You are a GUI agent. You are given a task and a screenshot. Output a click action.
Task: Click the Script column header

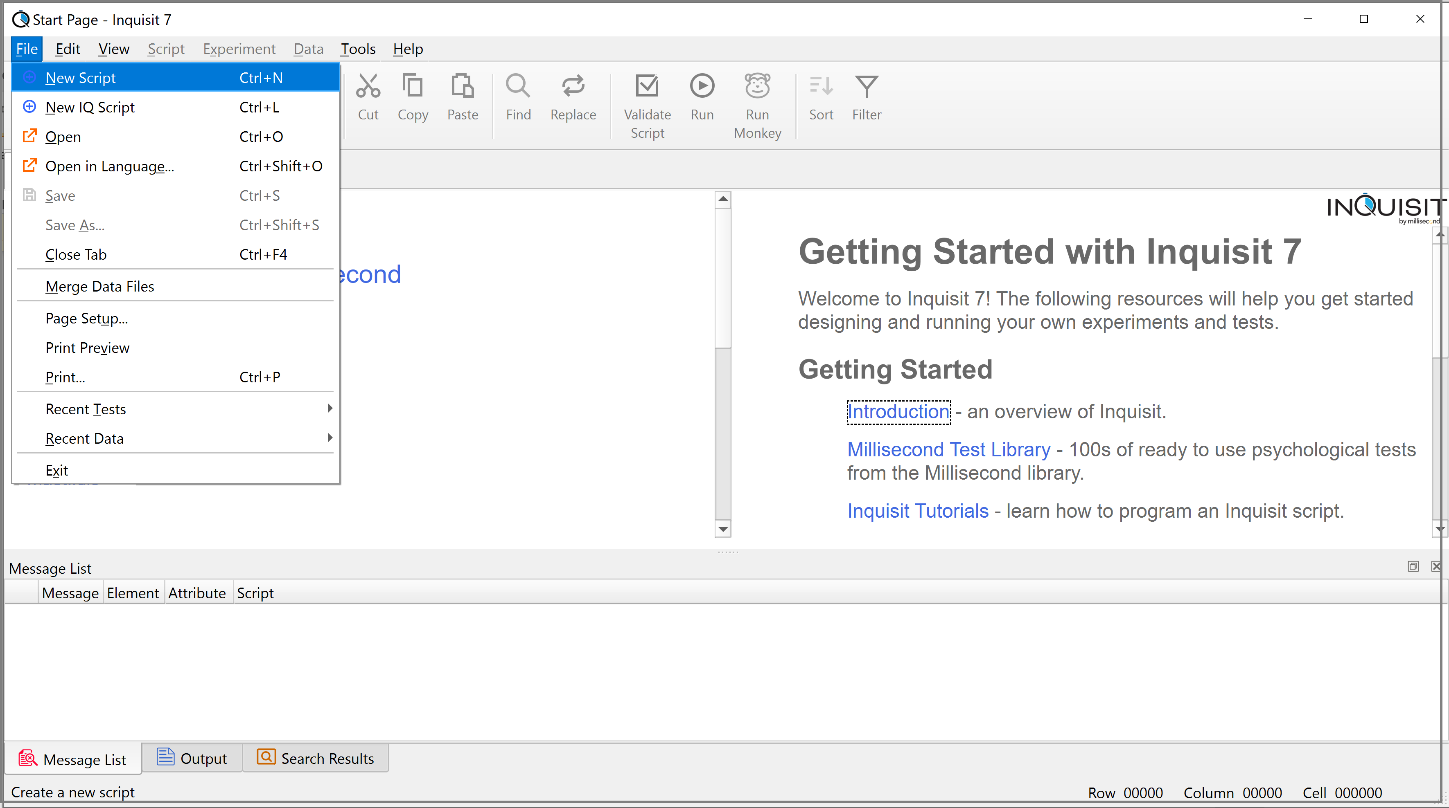tap(255, 592)
